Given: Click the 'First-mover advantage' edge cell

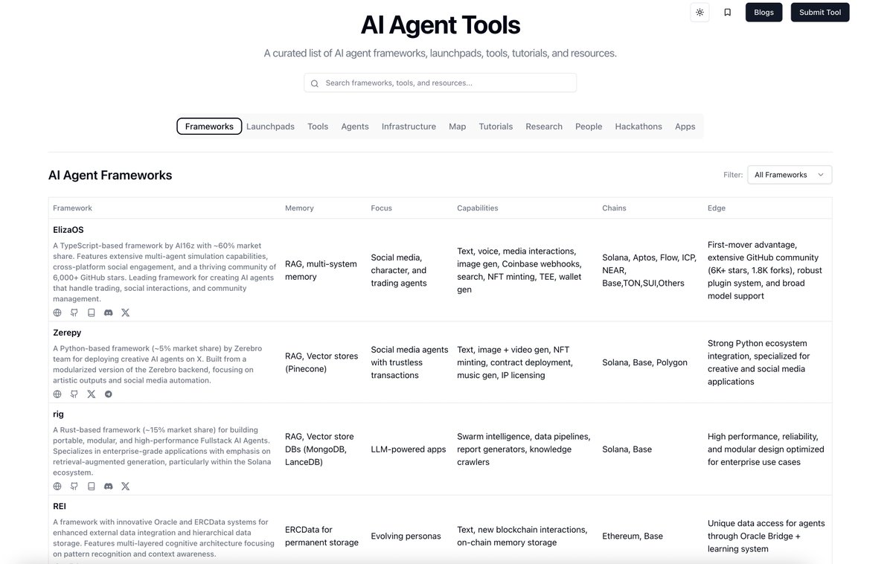Looking at the screenshot, I should tap(765, 270).
